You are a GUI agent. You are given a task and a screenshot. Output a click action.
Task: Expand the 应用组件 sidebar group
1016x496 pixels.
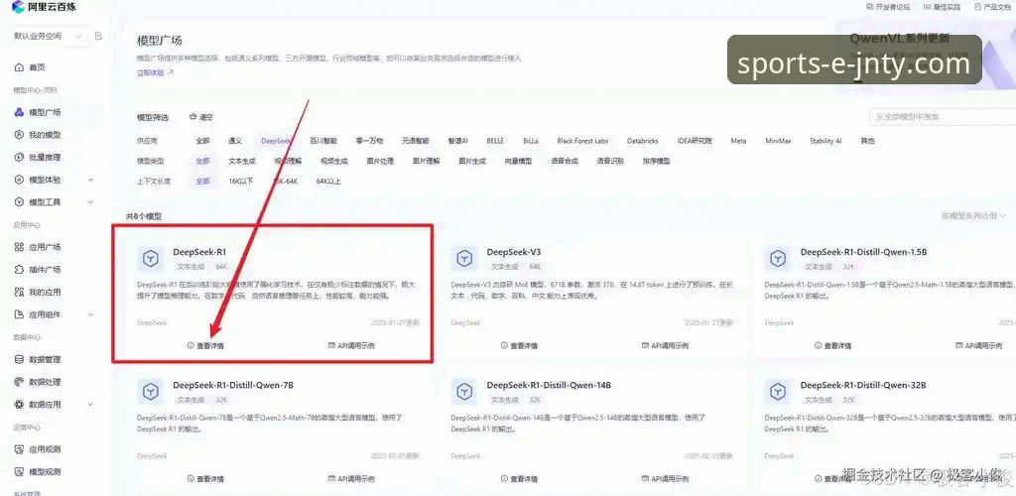[90, 314]
